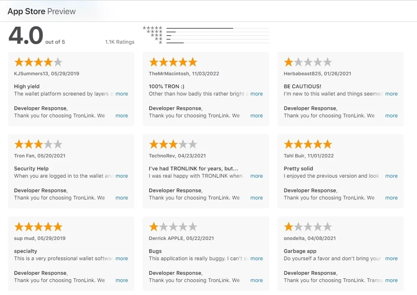Click the author line 'TheMrMacintosh, 11/03/2022'
417x295 pixels.
[x=184, y=74]
